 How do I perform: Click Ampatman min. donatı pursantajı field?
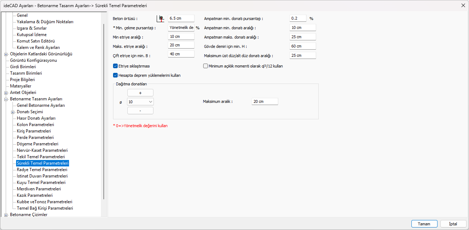click(x=298, y=18)
